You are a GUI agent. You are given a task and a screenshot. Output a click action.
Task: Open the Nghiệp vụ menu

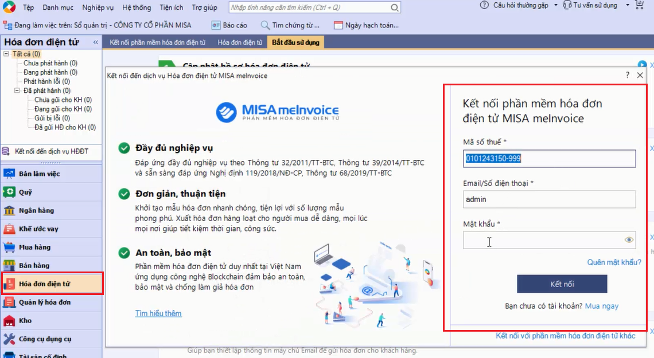pos(98,7)
